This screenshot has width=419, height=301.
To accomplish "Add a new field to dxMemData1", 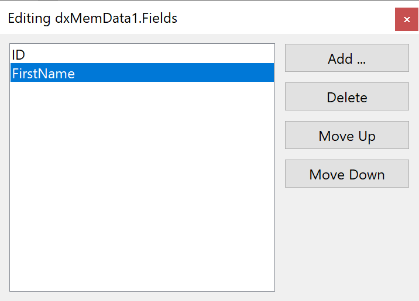I will (x=346, y=58).
